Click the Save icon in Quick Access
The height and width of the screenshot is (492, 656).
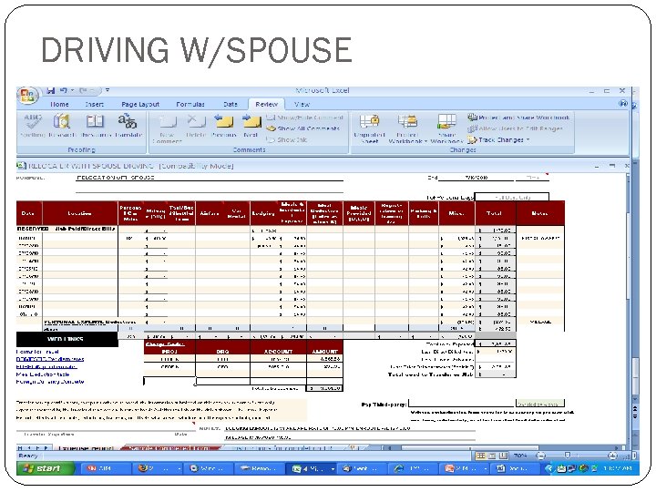tap(51, 90)
